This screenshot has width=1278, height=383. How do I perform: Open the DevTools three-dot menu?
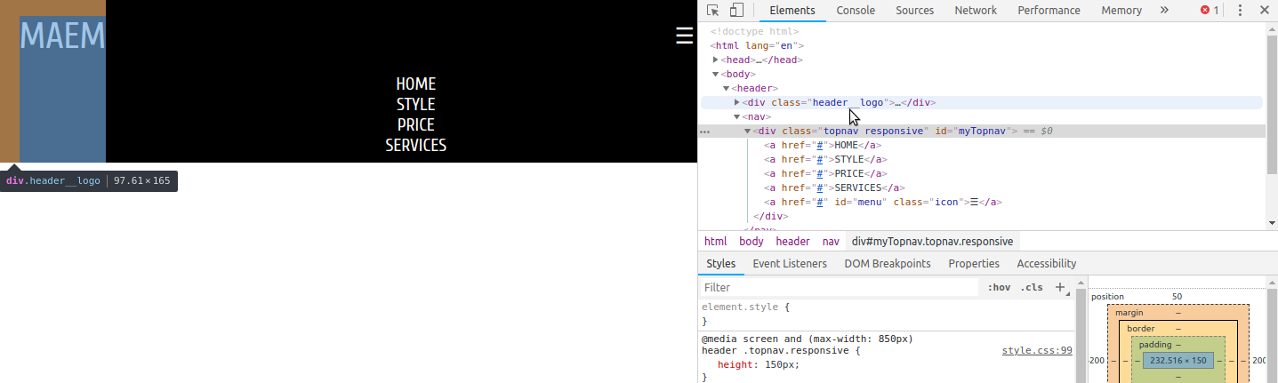point(1240,11)
